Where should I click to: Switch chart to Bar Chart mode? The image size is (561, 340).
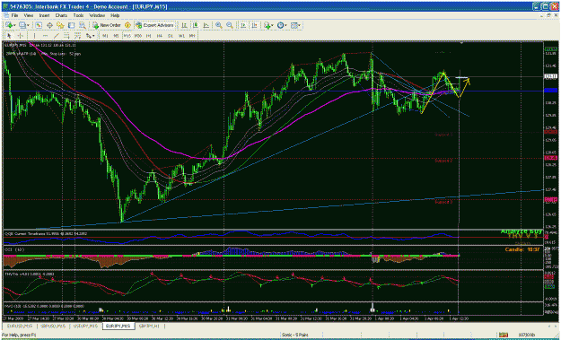184,25
